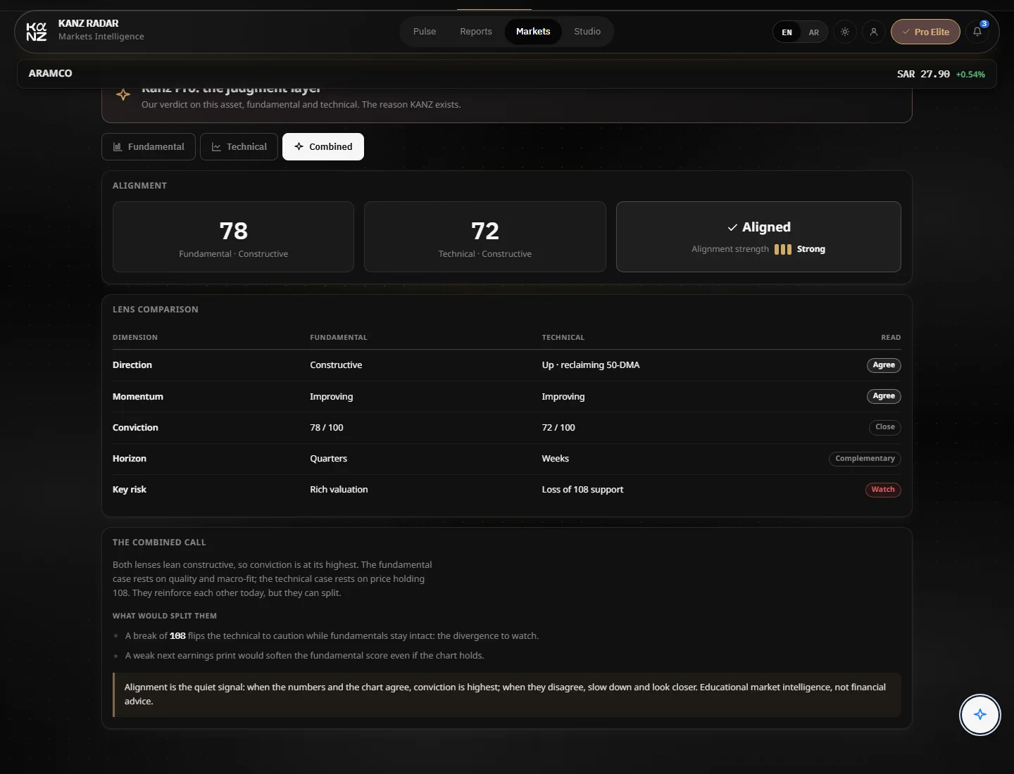Select the Markets nav tab
The image size is (1014, 774).
[x=533, y=32]
